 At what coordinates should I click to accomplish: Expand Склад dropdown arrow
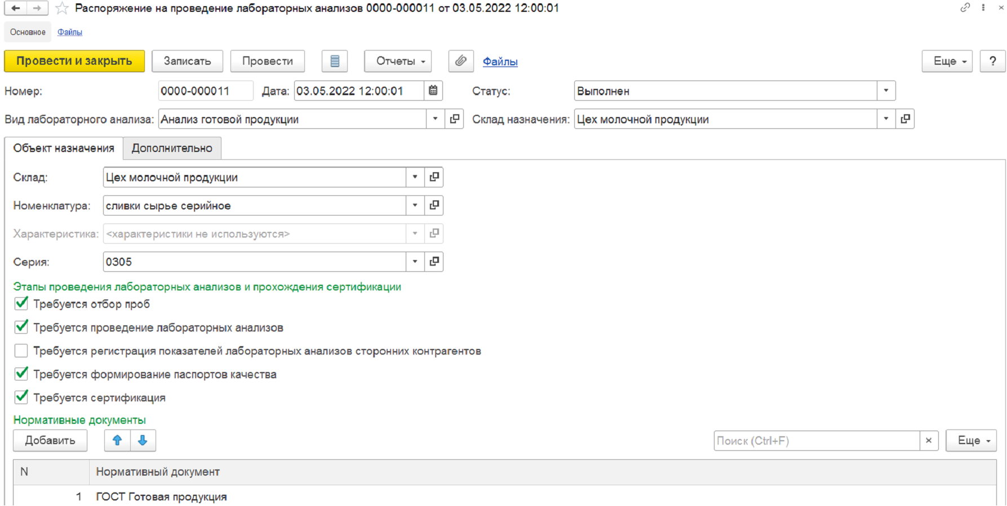tap(415, 177)
